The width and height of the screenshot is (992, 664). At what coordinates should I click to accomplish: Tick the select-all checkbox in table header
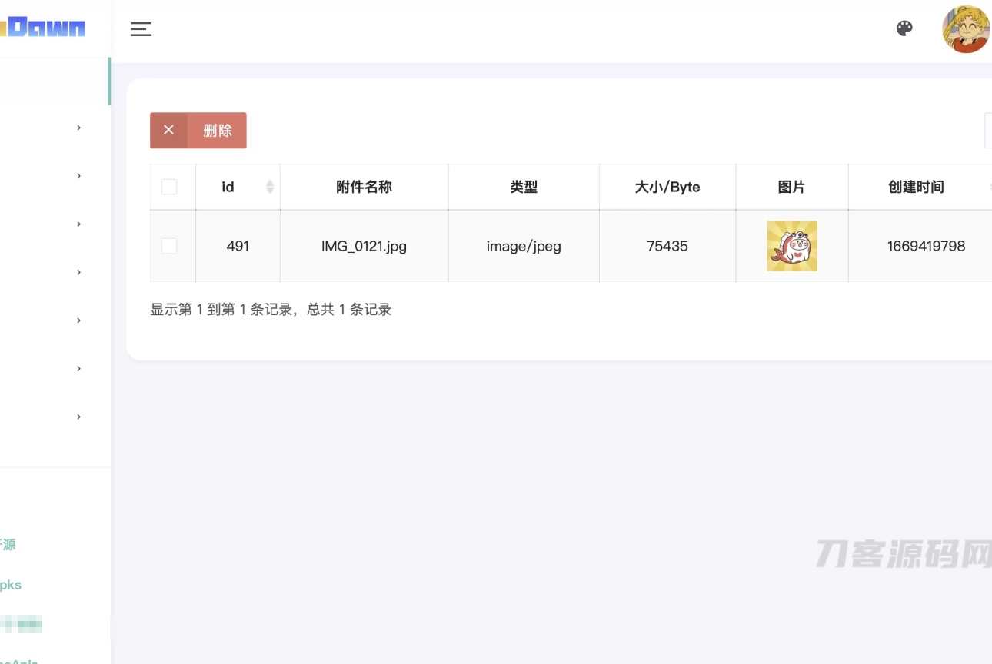click(x=169, y=187)
